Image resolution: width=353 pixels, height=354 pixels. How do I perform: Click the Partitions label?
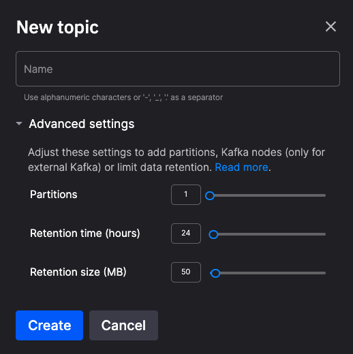coord(54,195)
